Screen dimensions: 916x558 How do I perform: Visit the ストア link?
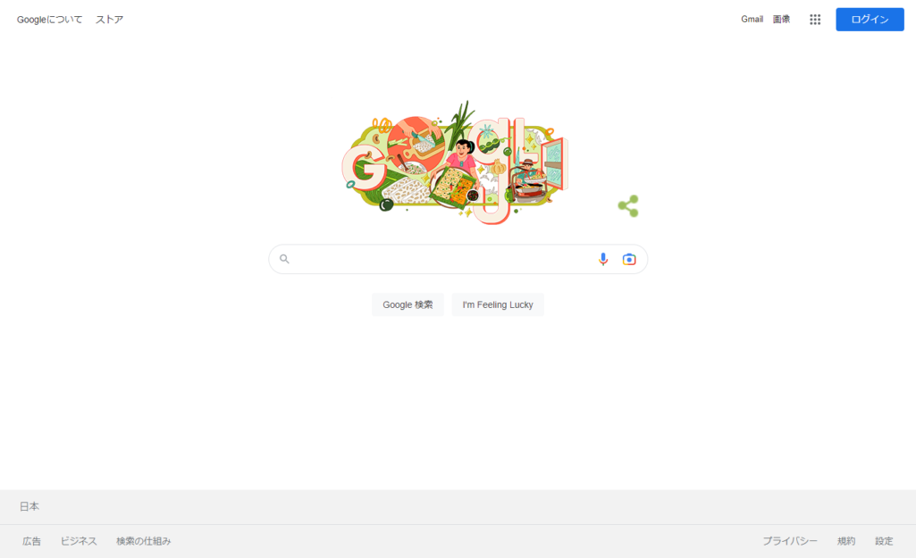pos(109,20)
